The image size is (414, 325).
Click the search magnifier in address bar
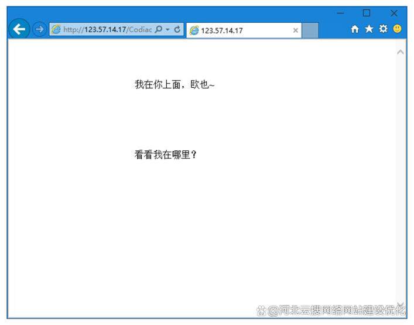pyautogui.click(x=159, y=29)
